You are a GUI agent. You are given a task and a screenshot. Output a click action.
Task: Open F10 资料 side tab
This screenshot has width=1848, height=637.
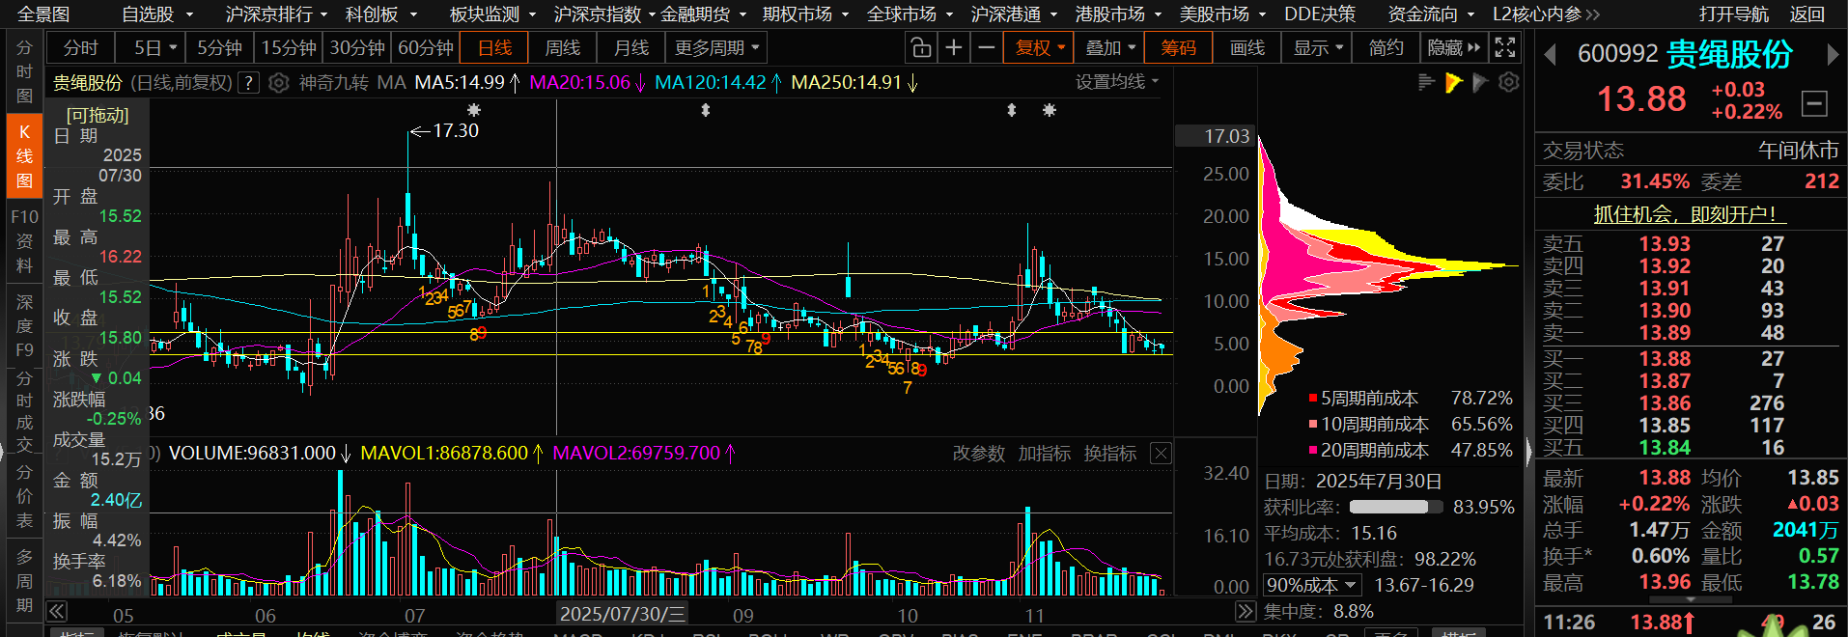24,241
